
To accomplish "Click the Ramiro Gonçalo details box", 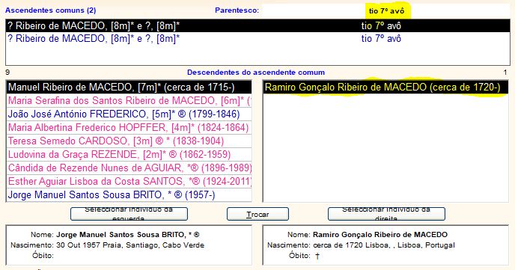I will (386, 245).
